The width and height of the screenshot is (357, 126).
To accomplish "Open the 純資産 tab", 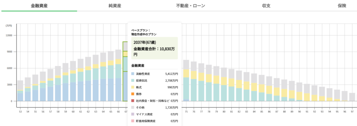I will coord(115,6).
